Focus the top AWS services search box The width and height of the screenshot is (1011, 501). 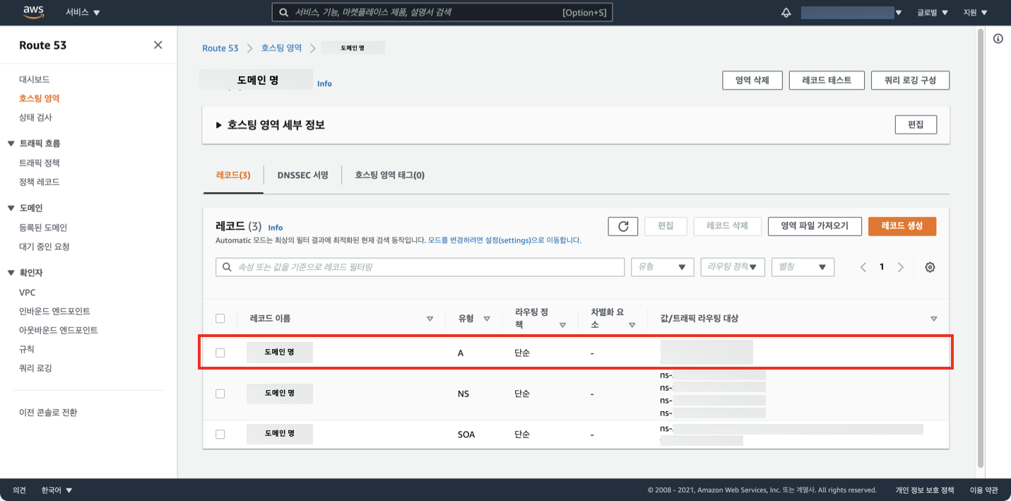click(442, 13)
